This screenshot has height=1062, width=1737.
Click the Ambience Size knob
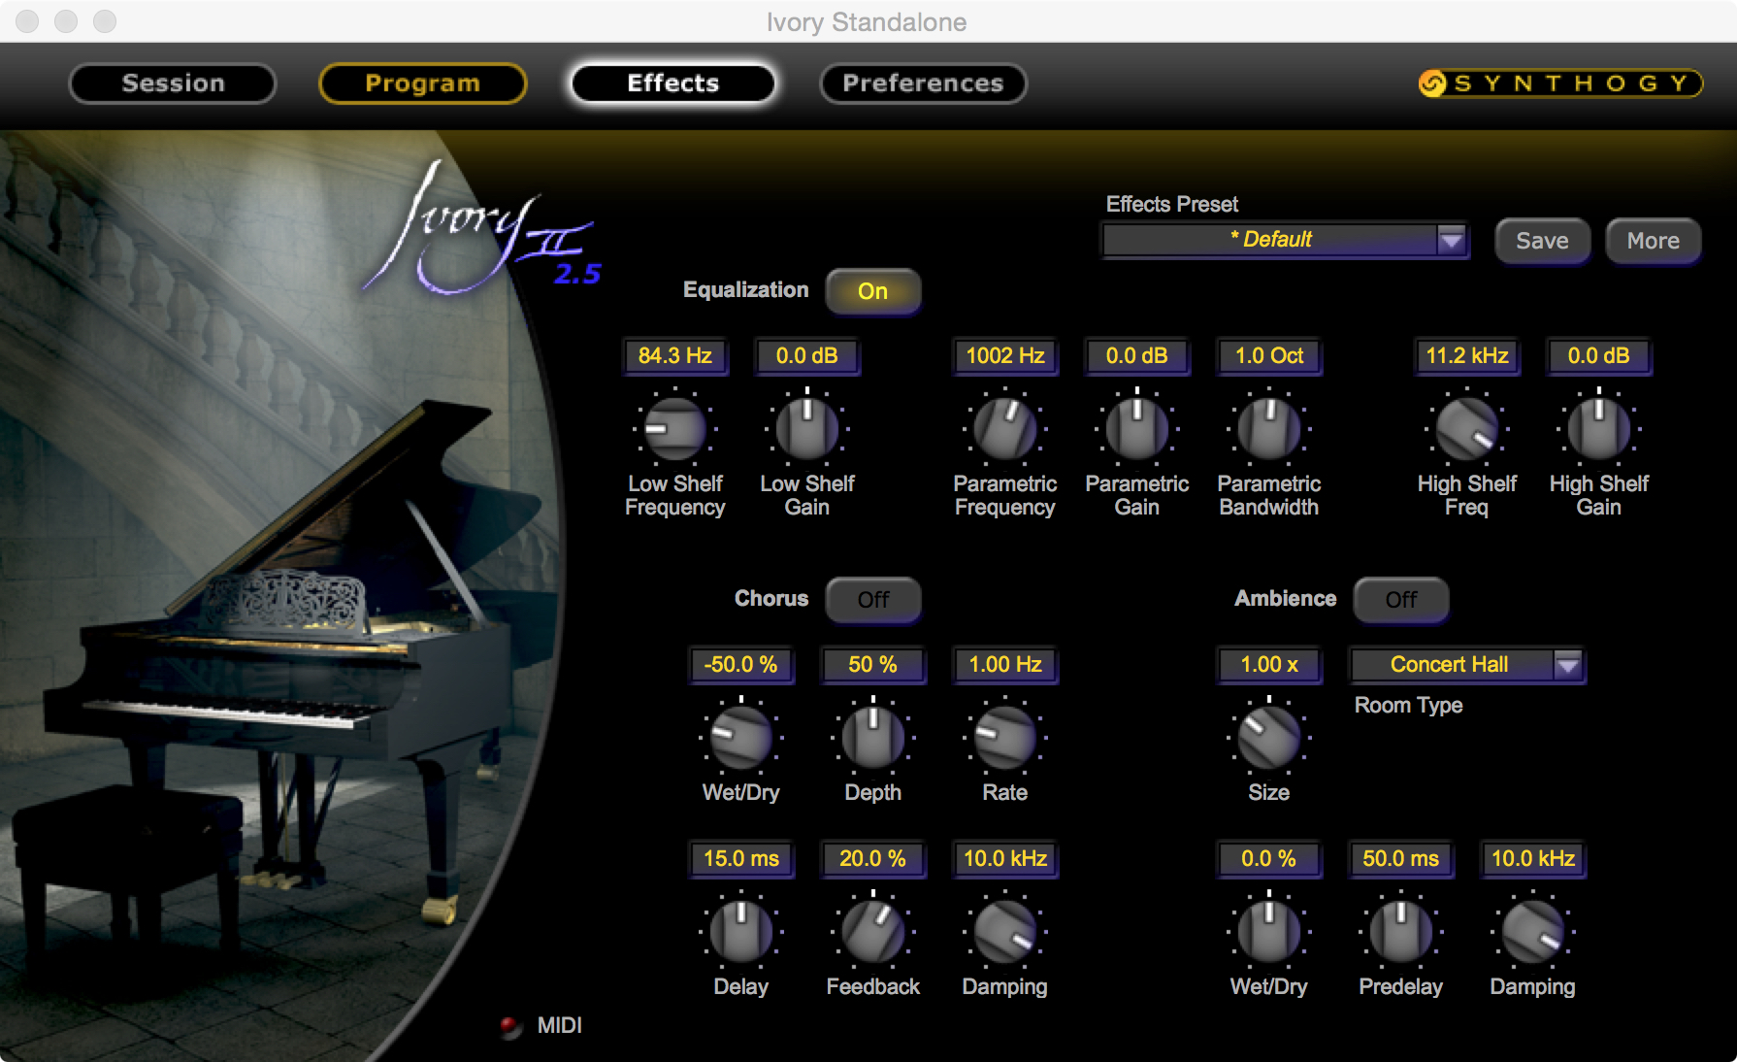(1268, 737)
